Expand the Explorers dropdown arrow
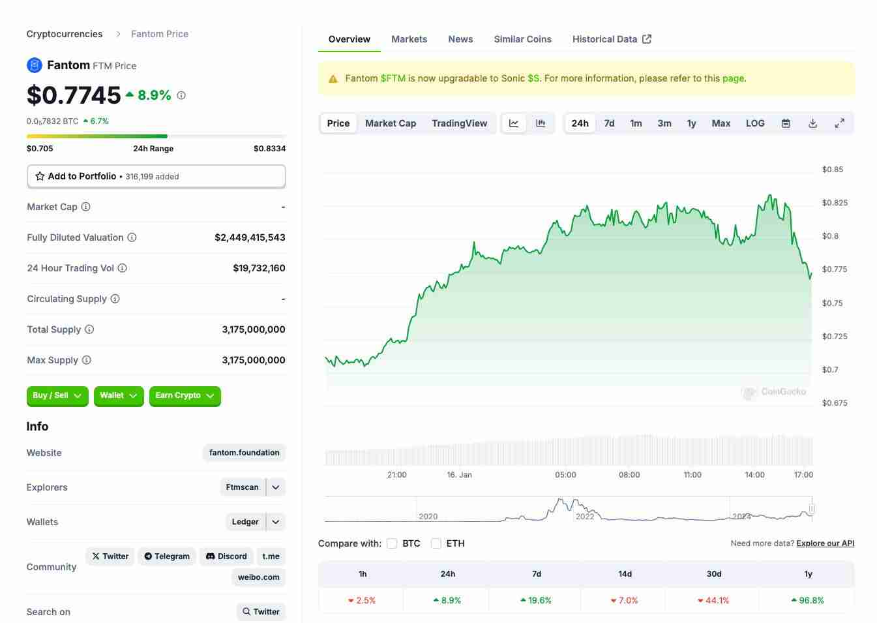 276,487
